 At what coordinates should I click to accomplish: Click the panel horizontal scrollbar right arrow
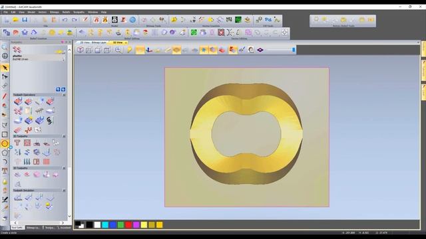(x=63, y=223)
